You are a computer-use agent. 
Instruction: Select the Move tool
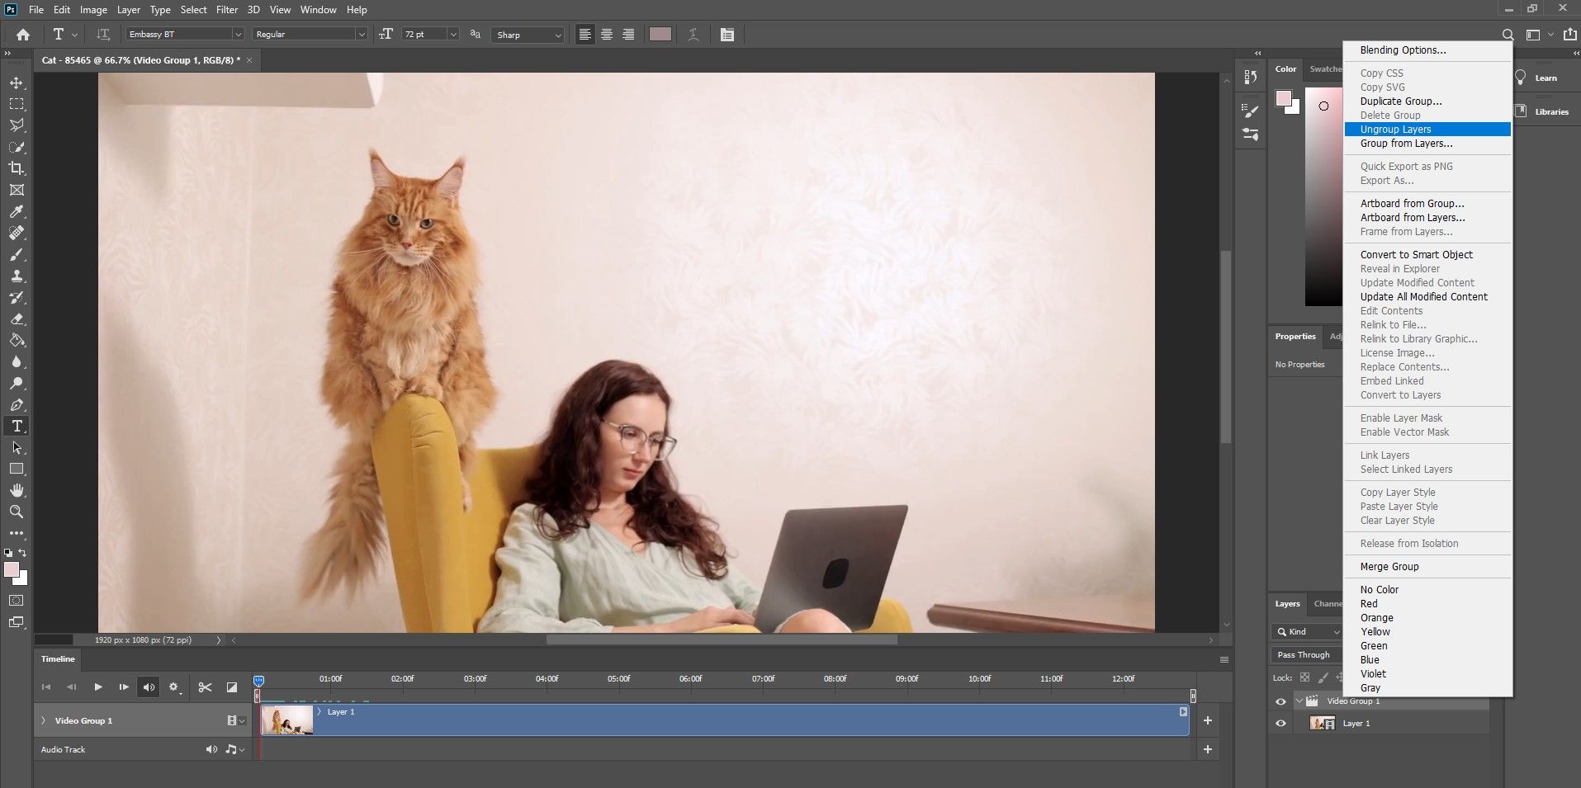15,83
